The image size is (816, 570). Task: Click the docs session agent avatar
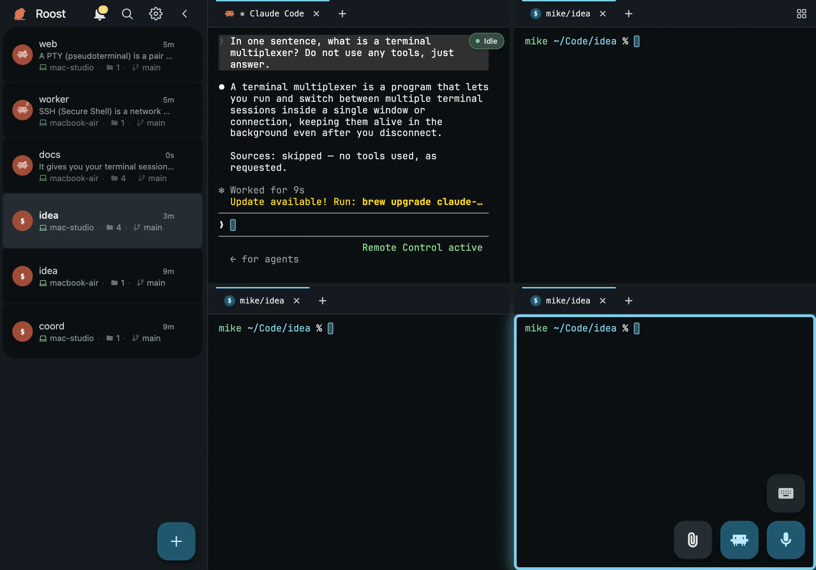(x=23, y=165)
